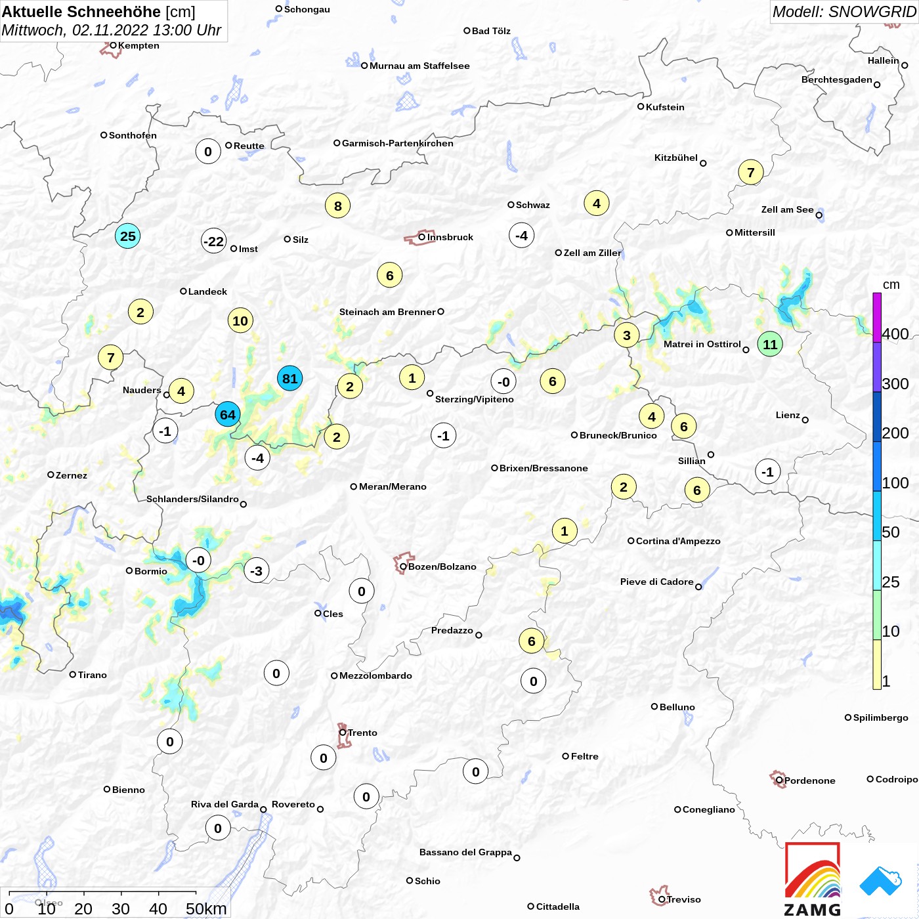Click the Pordenone city label
This screenshot has width=919, height=919.
[810, 780]
